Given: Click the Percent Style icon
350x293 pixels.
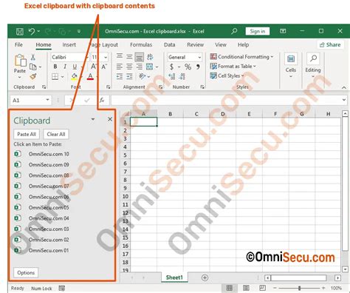Looking at the screenshot, I should coord(188,67).
